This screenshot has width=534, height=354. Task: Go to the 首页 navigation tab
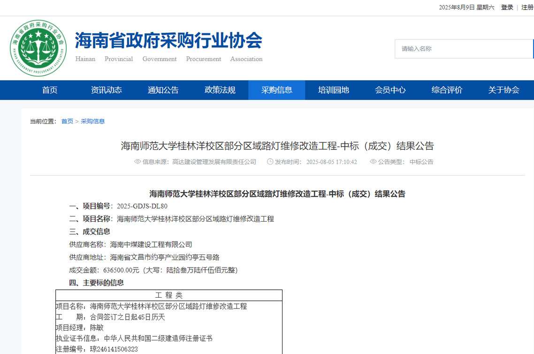[50, 90]
